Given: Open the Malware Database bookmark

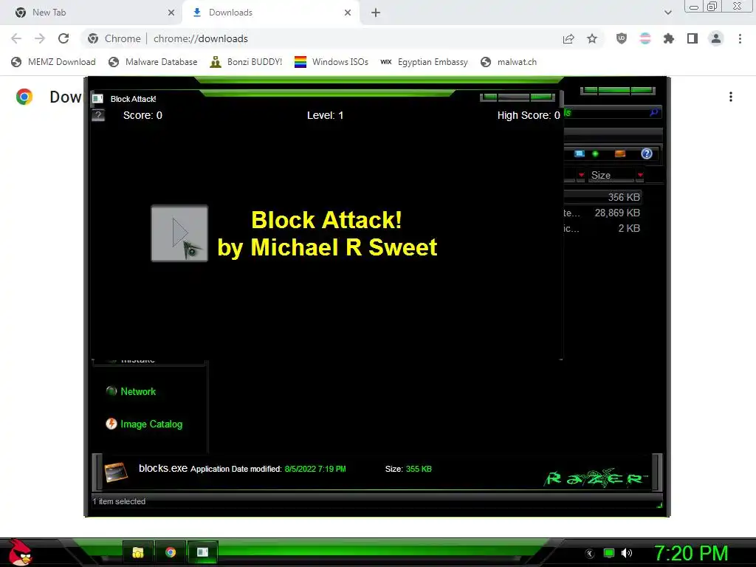Looking at the screenshot, I should tap(153, 62).
